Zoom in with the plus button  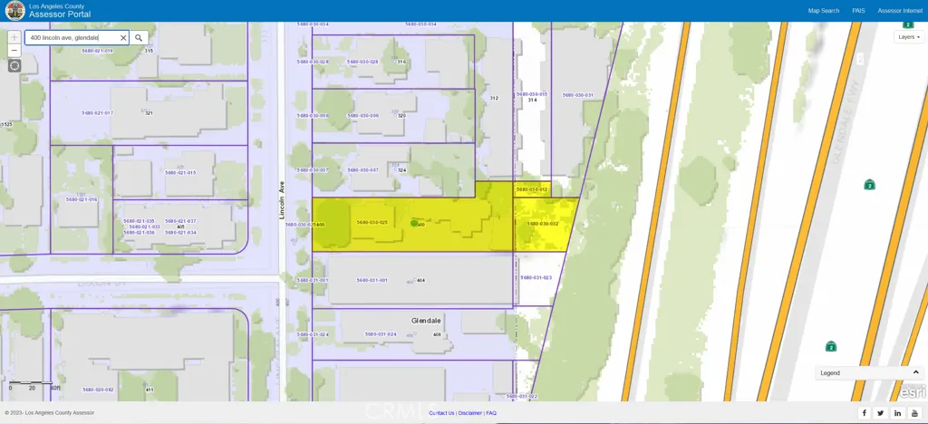14,37
